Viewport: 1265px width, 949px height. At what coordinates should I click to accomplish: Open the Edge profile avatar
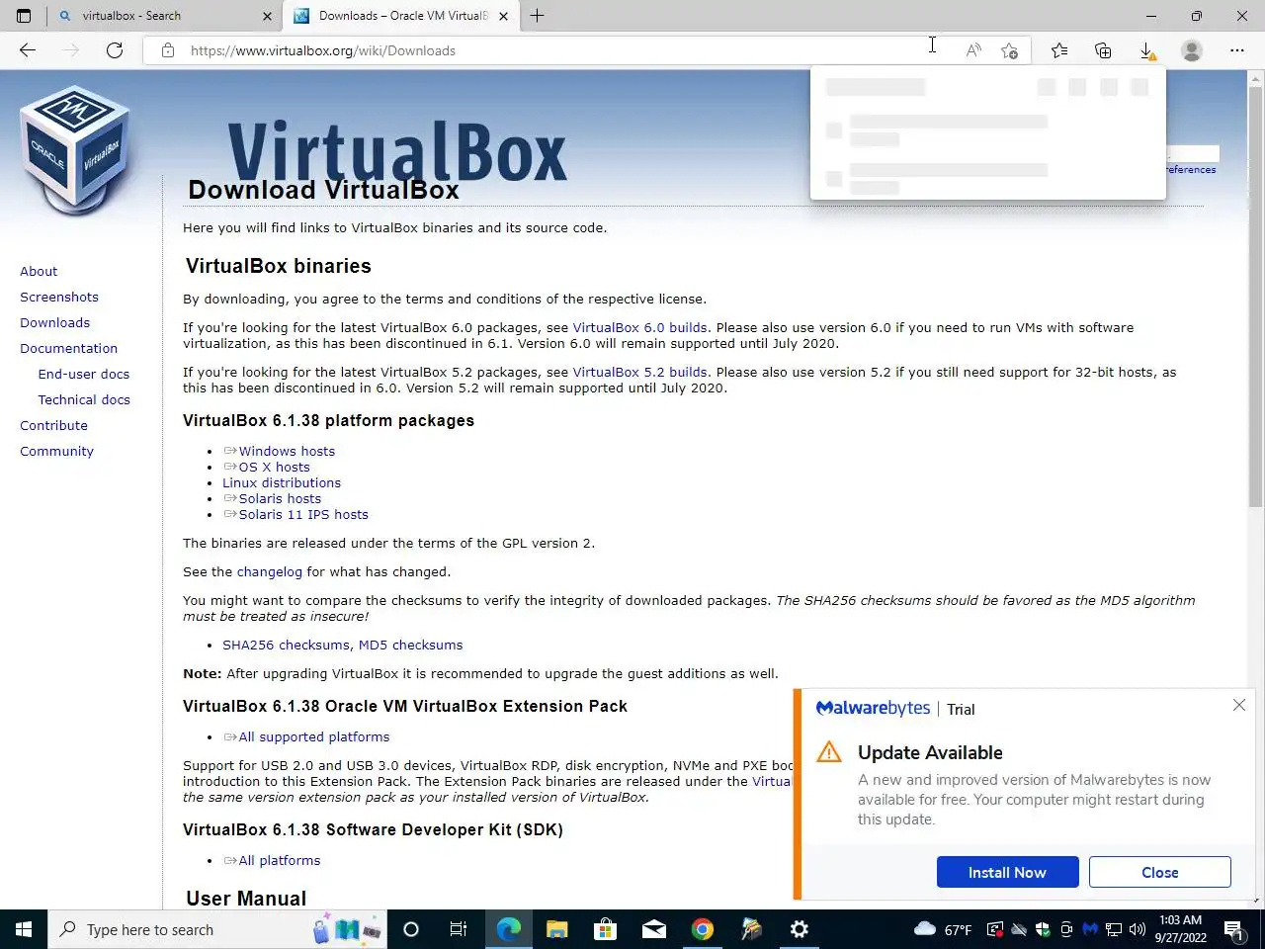(x=1192, y=50)
